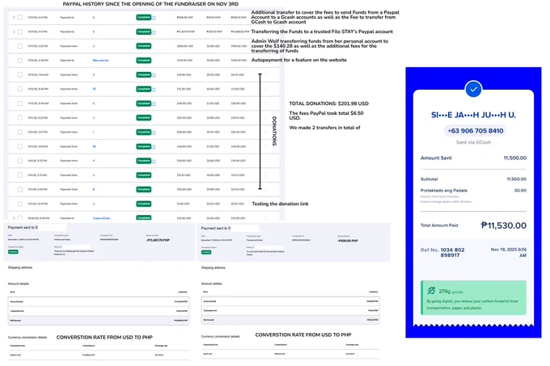The height and width of the screenshot is (366, 550).
Task: Click the -₱11,407.79 PHP gross amount in details
Action: click(x=158, y=240)
